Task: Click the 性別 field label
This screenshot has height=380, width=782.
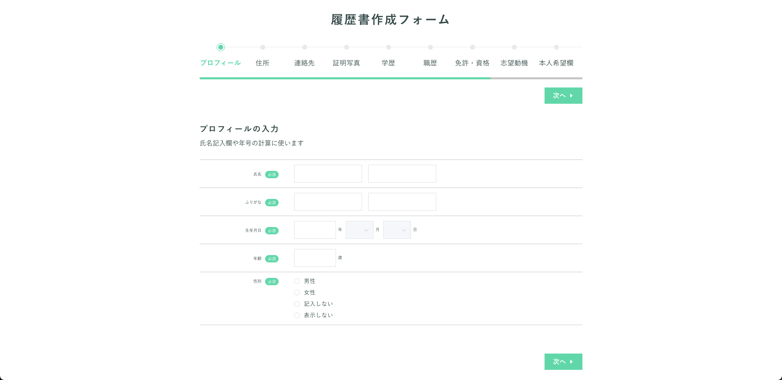Action: click(x=257, y=281)
